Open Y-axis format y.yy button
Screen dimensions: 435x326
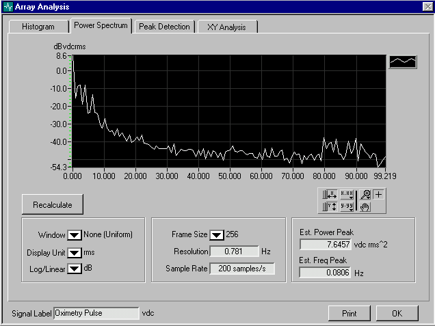click(347, 206)
